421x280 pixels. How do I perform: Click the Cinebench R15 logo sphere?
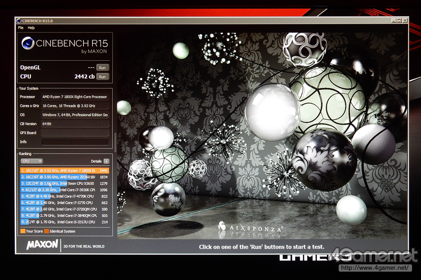click(28, 43)
